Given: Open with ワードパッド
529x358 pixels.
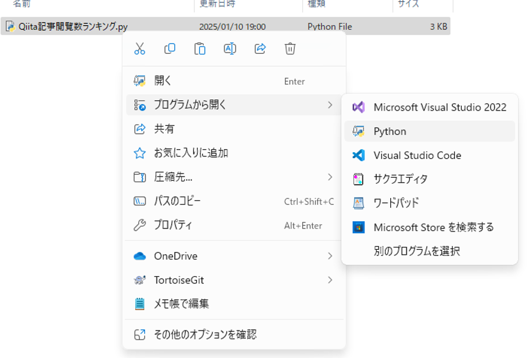Looking at the screenshot, I should pyautogui.click(x=429, y=203).
